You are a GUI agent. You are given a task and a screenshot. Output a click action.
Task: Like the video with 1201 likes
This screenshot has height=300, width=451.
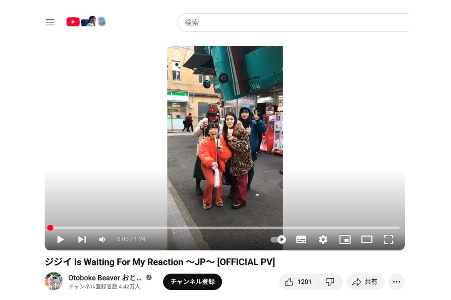pos(299,282)
